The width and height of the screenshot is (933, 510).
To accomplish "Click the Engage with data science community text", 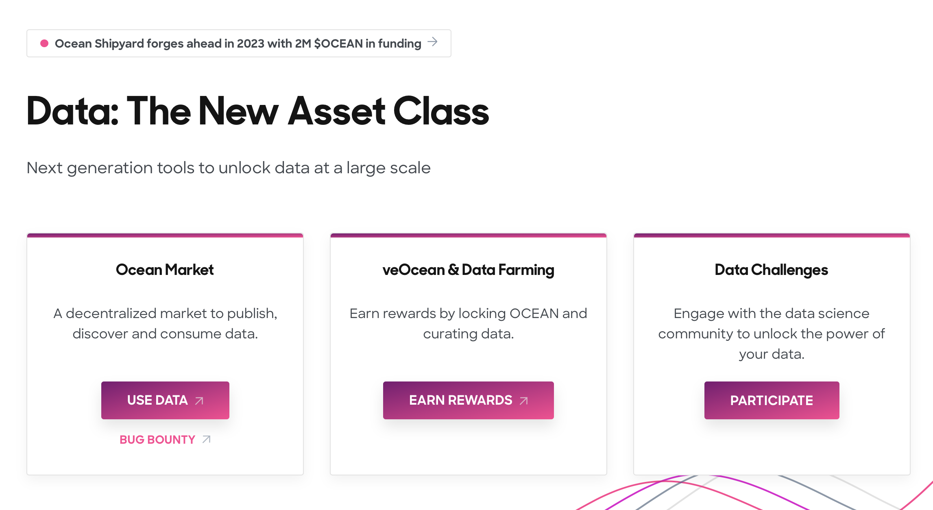I will (x=772, y=333).
